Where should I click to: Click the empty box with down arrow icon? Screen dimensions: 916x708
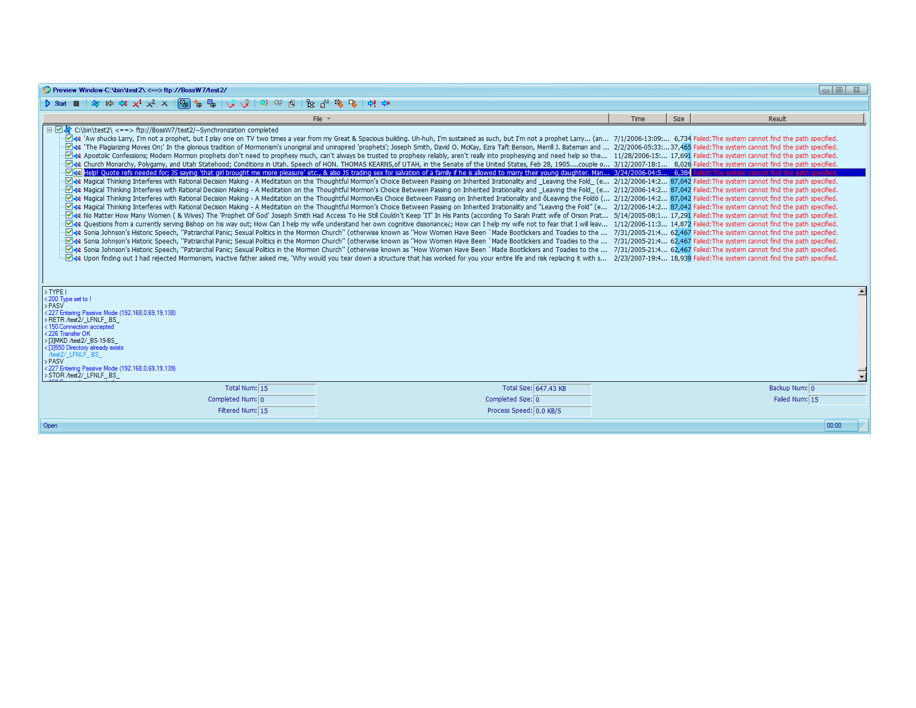(x=352, y=104)
